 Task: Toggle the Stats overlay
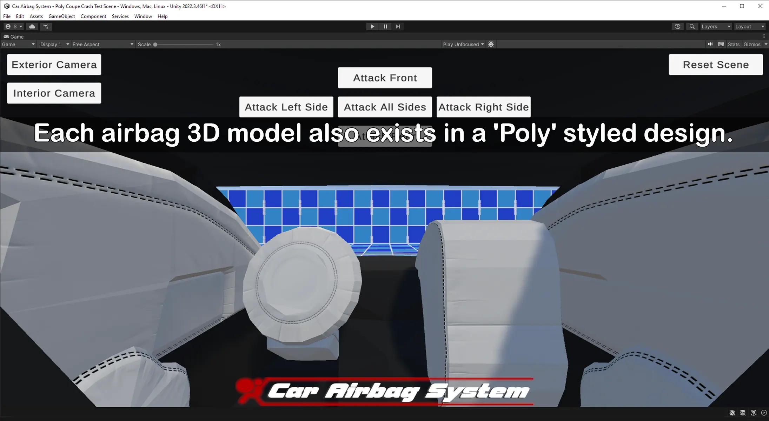(x=733, y=45)
